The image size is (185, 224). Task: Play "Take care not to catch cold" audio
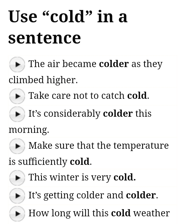pos(17,96)
